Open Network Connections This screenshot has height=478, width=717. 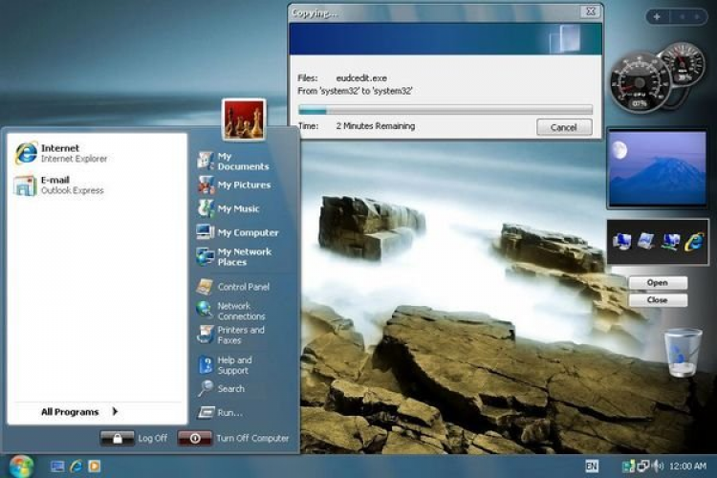(x=230, y=311)
